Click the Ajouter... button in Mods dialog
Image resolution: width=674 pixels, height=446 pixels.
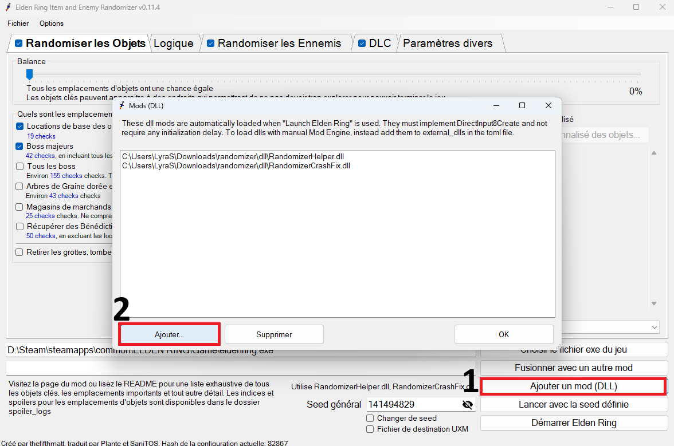tap(170, 334)
